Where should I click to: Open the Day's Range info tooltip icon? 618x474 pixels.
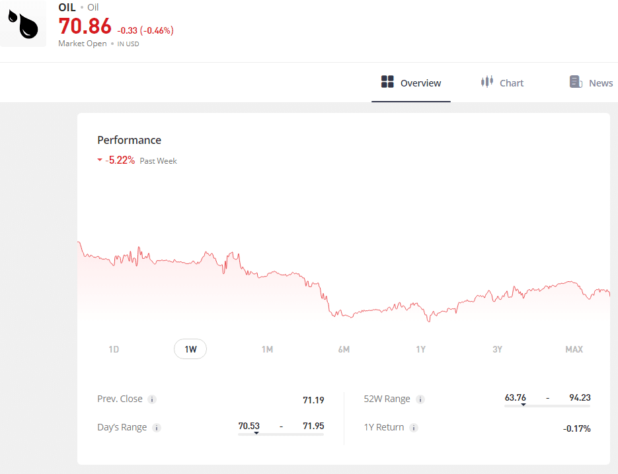click(x=157, y=428)
